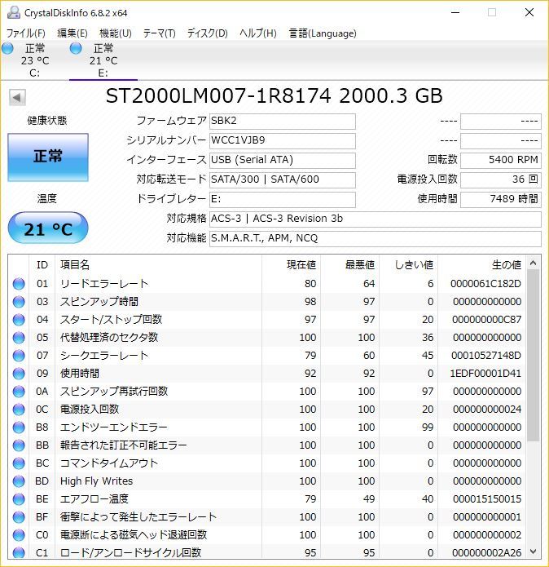
Task: Click status orb for BE エアフロー温度
Action: coord(19,499)
